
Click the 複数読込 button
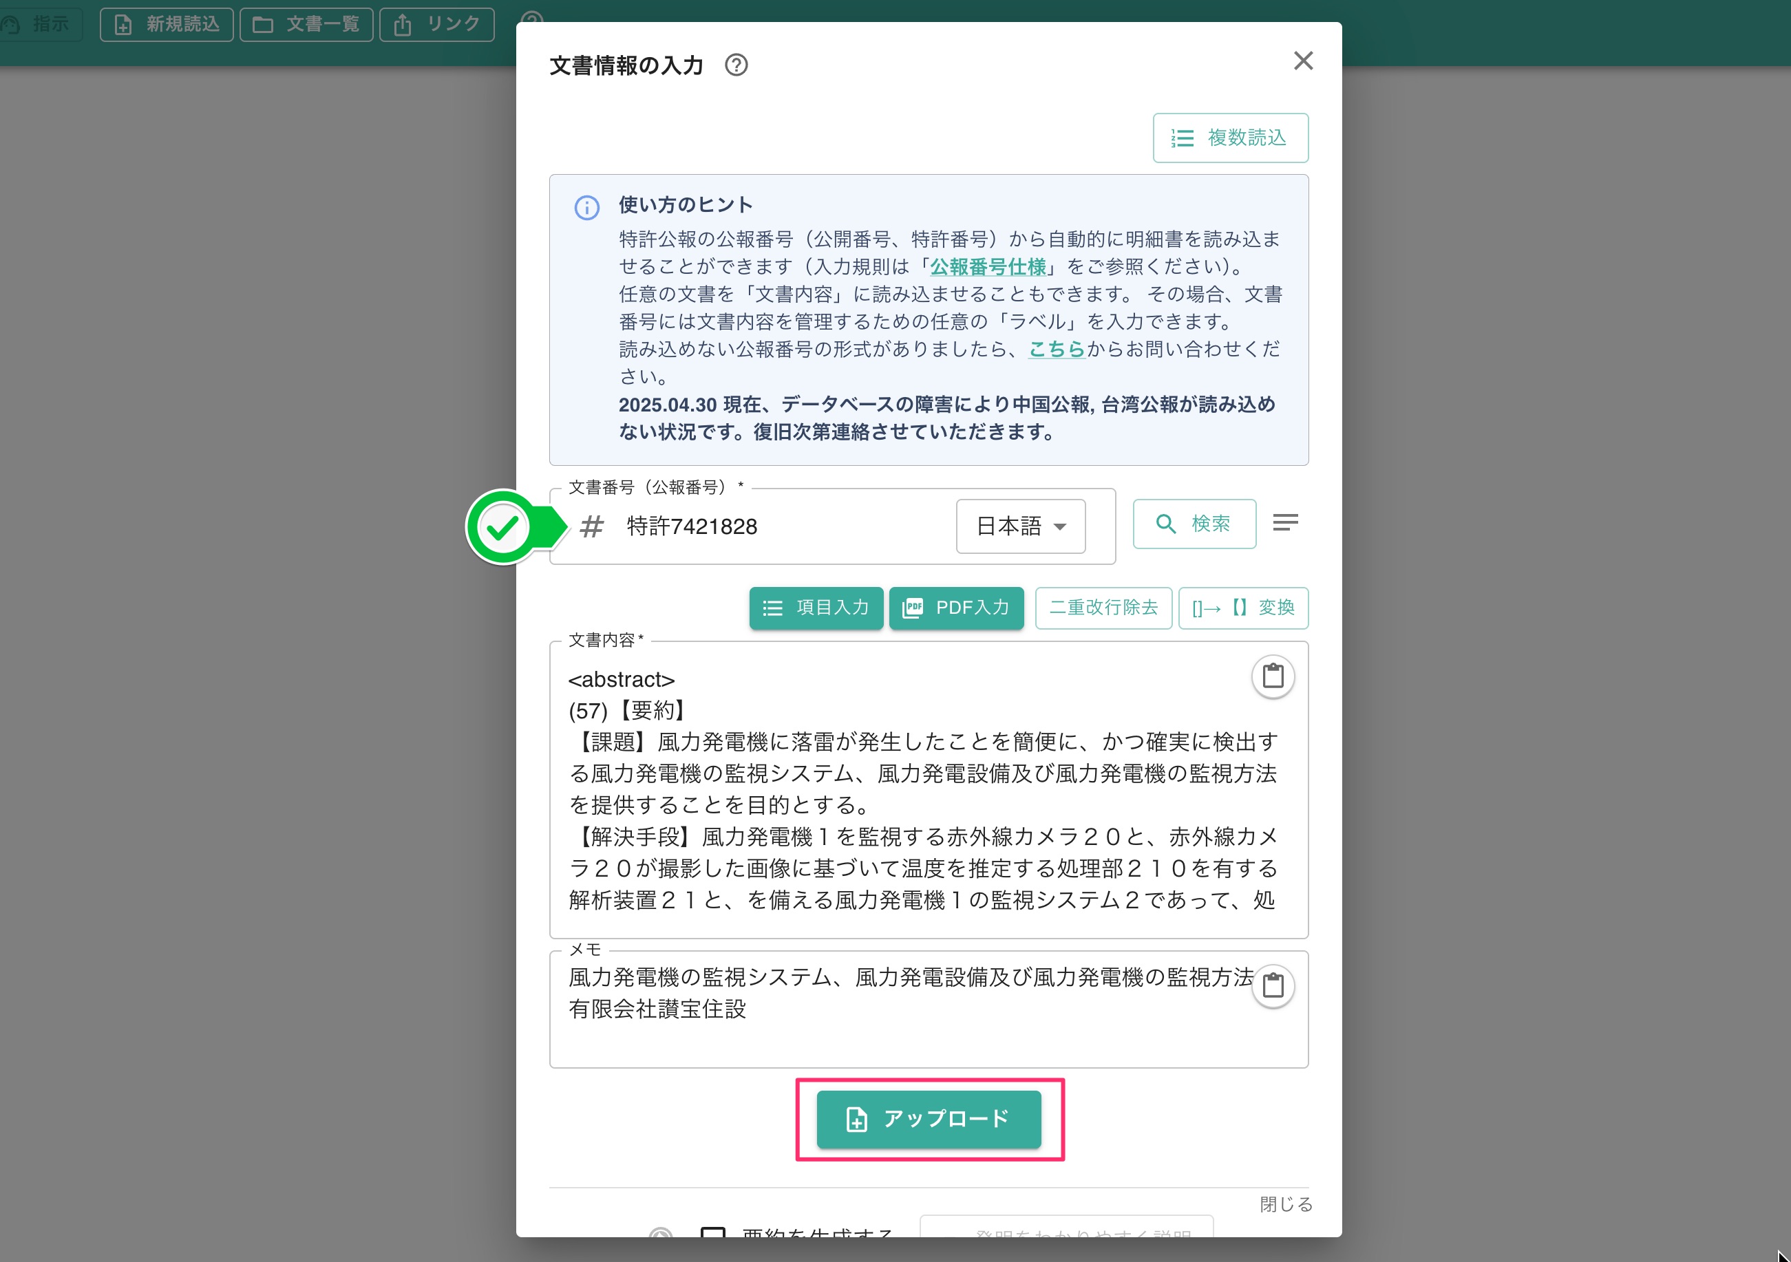tap(1230, 138)
